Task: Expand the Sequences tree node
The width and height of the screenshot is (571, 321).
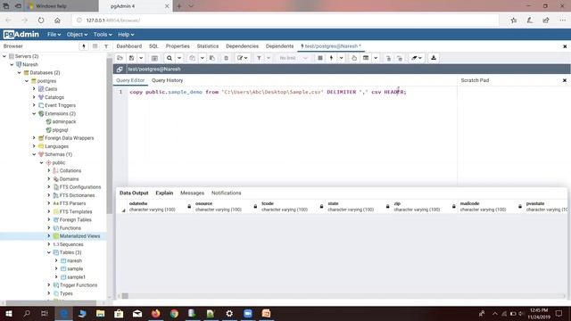Action: click(x=49, y=244)
